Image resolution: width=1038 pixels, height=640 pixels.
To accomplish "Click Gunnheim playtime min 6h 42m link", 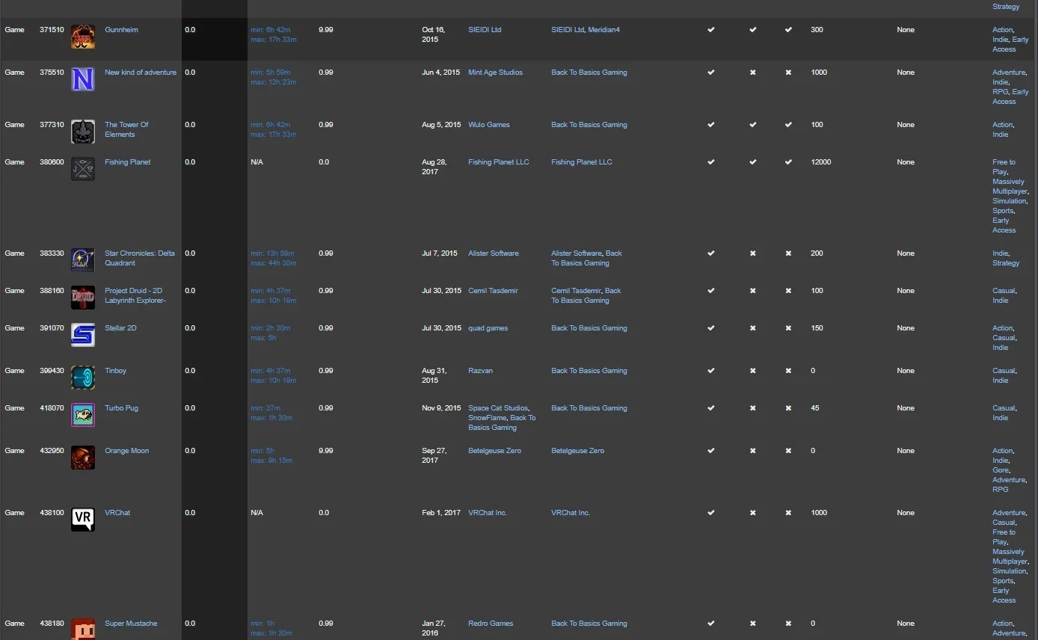I will tap(271, 30).
